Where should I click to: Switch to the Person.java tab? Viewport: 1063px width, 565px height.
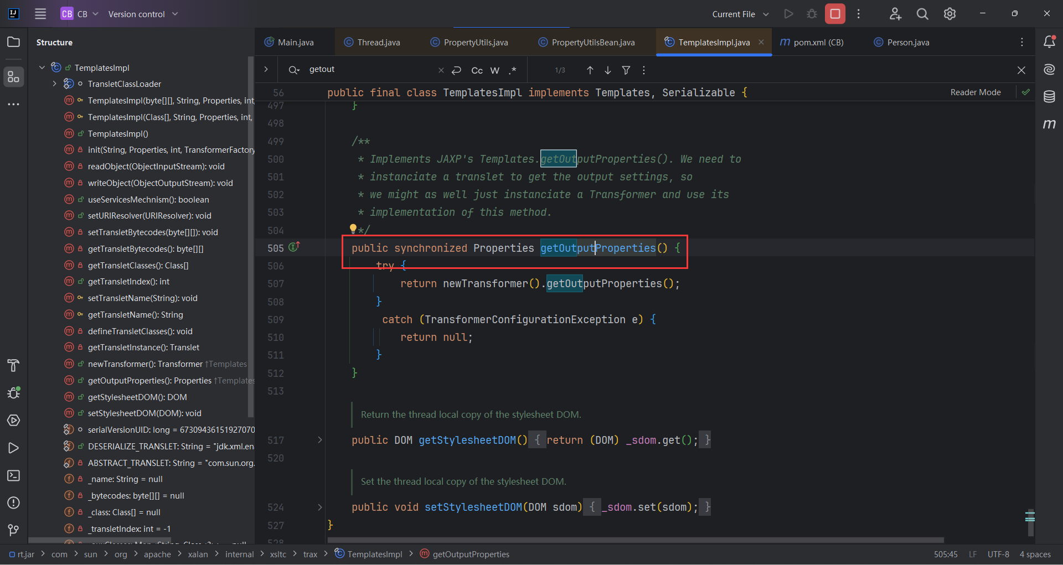[902, 42]
